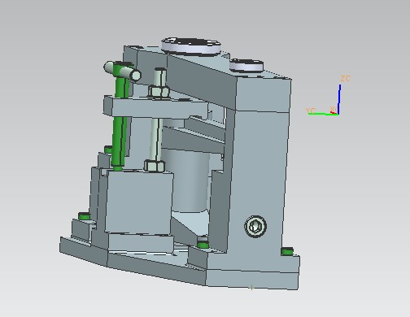Click the ZC axis label

tap(346, 79)
